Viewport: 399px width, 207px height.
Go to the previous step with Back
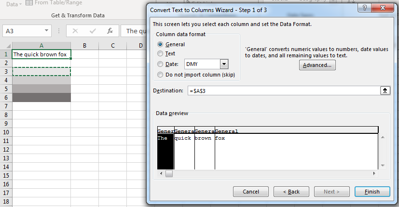coord(290,192)
